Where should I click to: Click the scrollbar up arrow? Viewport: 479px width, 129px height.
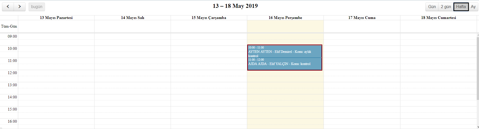click(x=478, y=35)
